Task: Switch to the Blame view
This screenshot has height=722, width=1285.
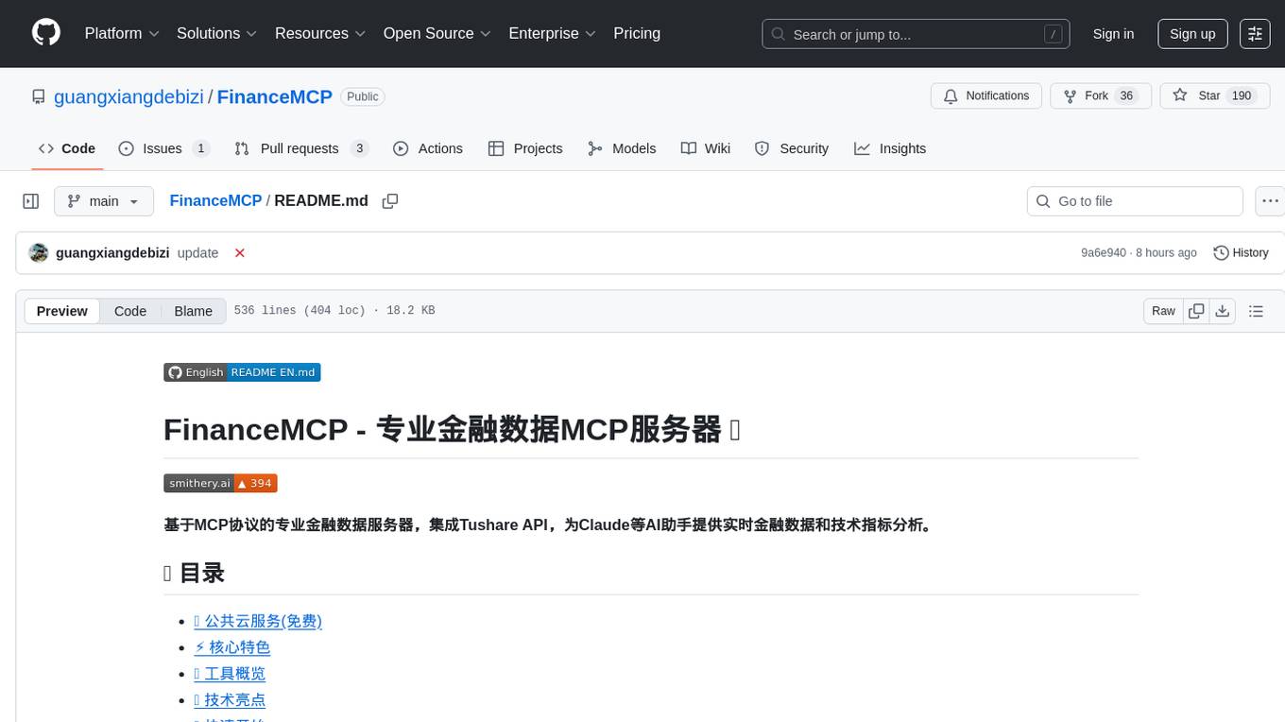Action: 193,311
